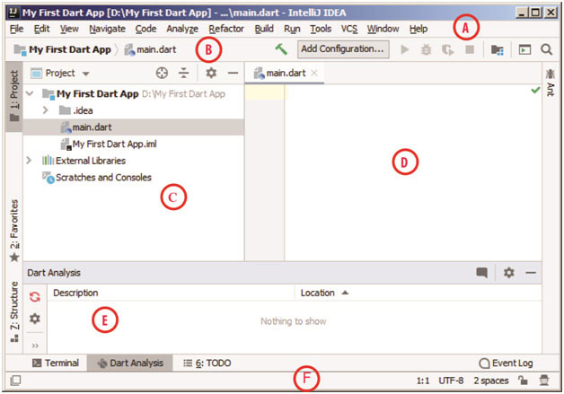This screenshot has height=394, width=564.
Task: Open Dart Analysis panel gear settings
Action: click(x=508, y=273)
